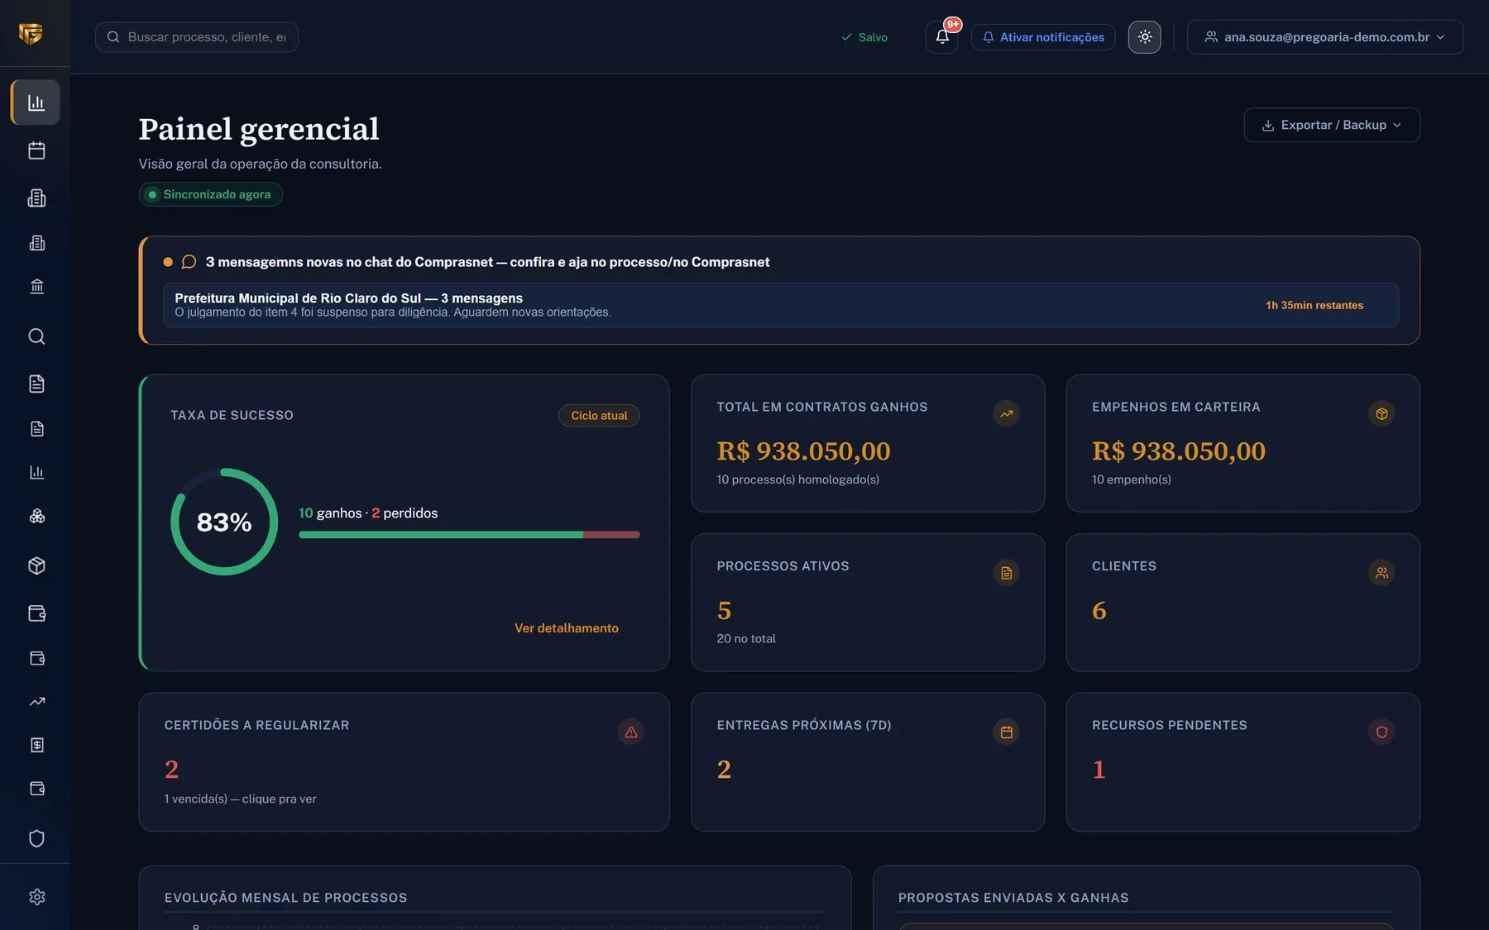
Task: Click package icon in Empenhos em Carteira card
Action: [x=1381, y=414]
